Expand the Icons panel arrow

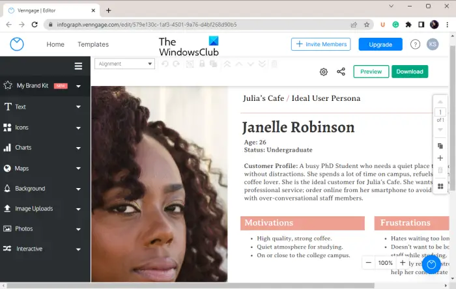[x=79, y=128]
